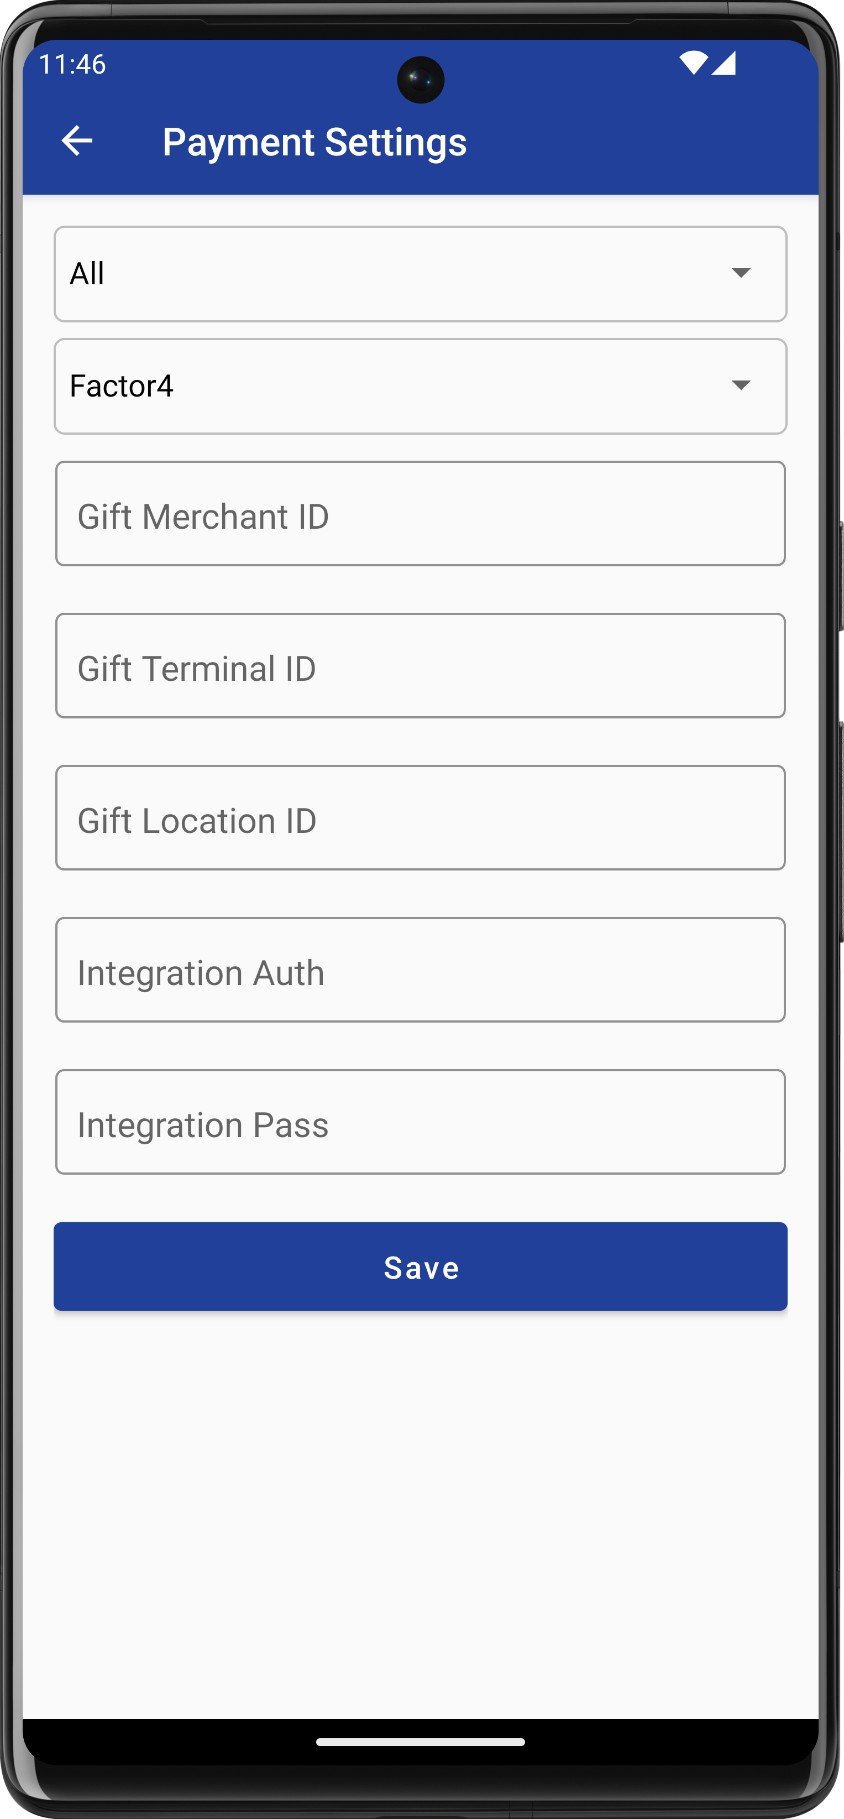
Task: Tap the front camera cutout
Action: pos(421,80)
